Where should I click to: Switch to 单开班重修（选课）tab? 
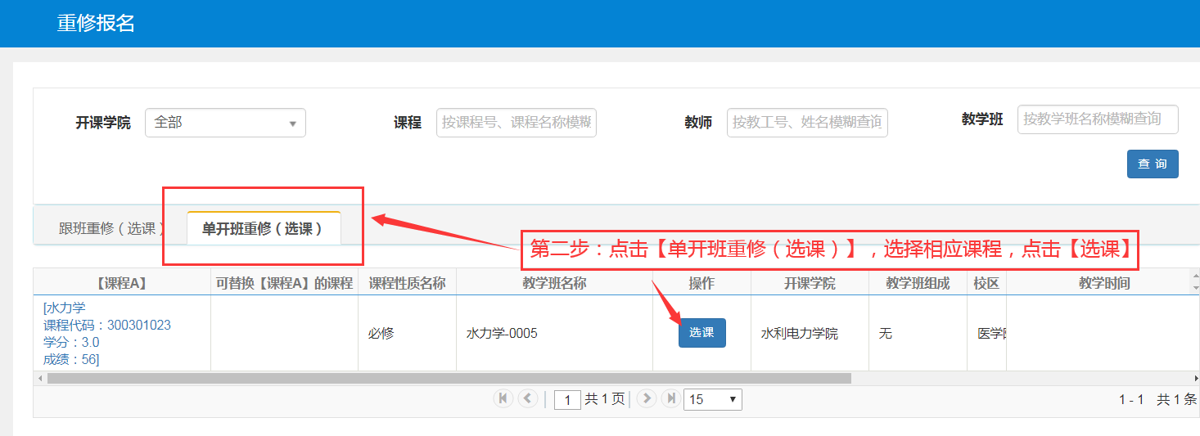tap(264, 228)
